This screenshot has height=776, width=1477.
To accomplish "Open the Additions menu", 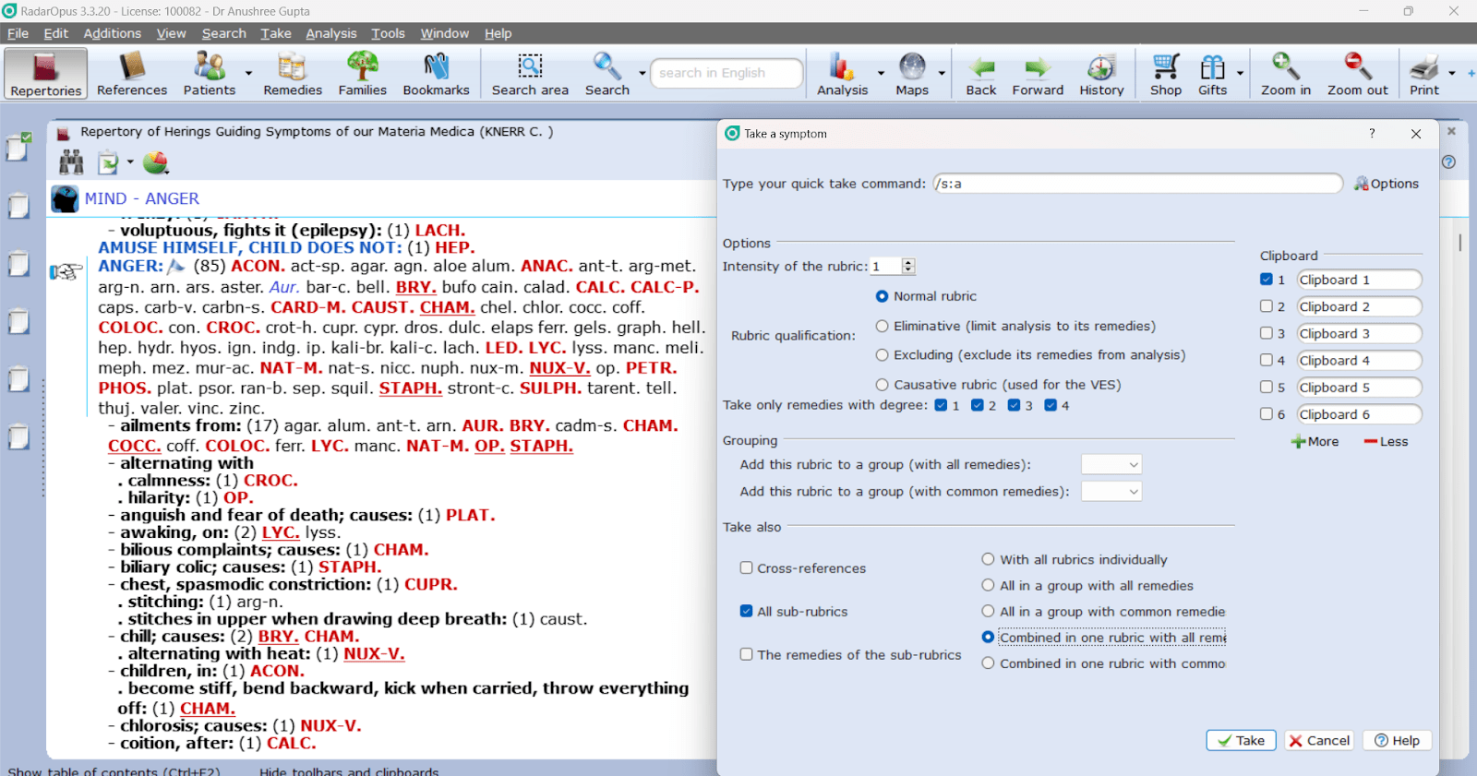I will 113,33.
